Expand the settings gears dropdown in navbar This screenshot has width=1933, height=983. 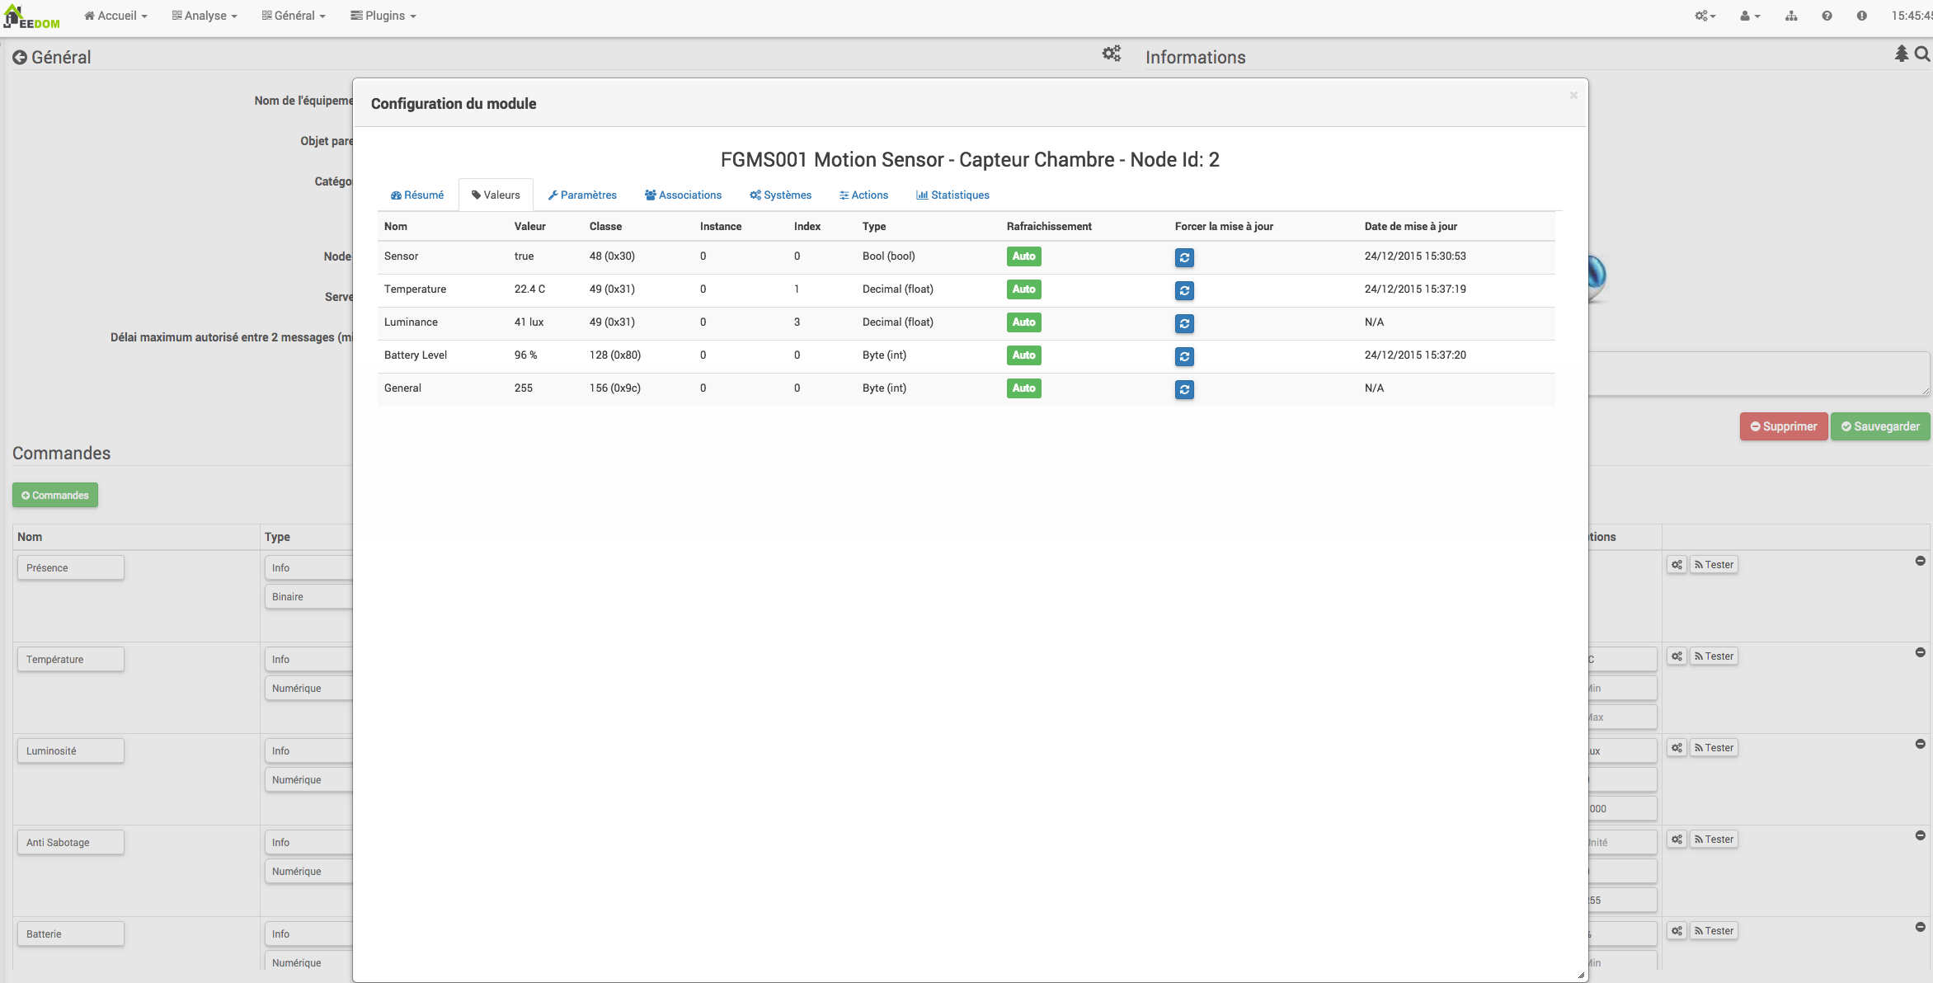tap(1705, 16)
